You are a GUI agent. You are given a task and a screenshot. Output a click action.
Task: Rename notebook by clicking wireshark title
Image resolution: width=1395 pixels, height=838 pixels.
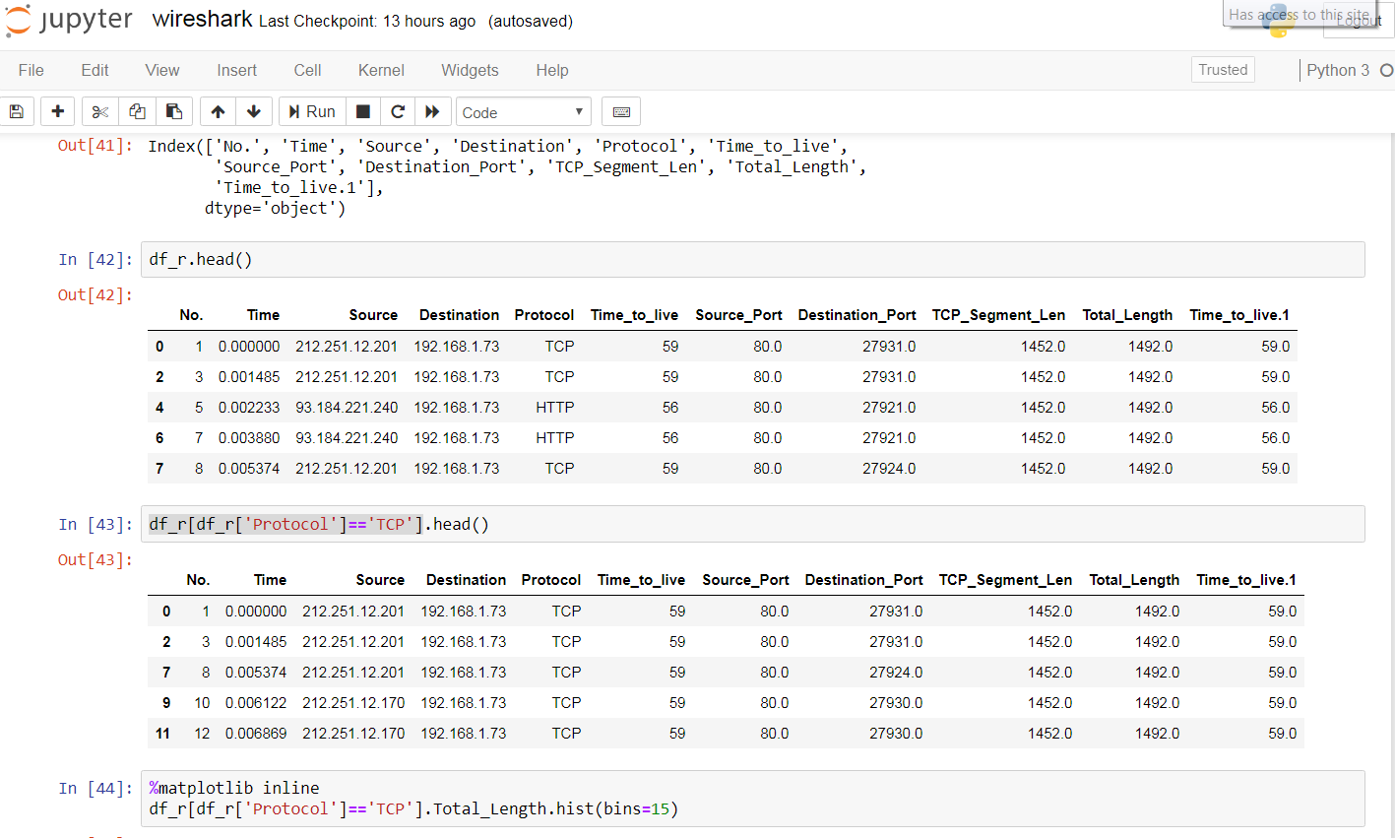202,20
